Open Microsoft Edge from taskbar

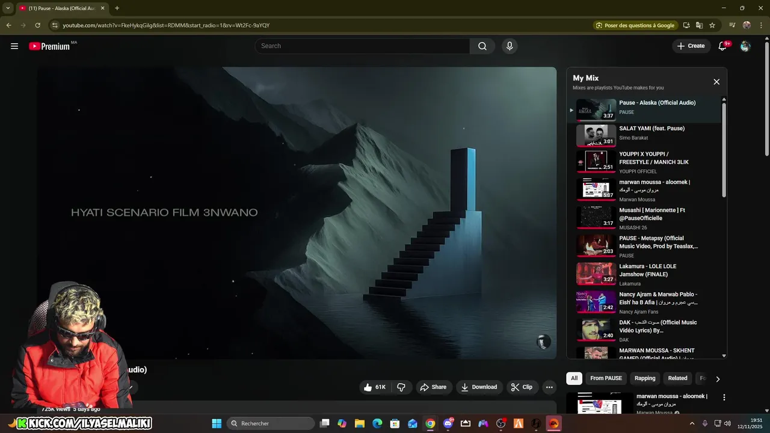(x=377, y=423)
